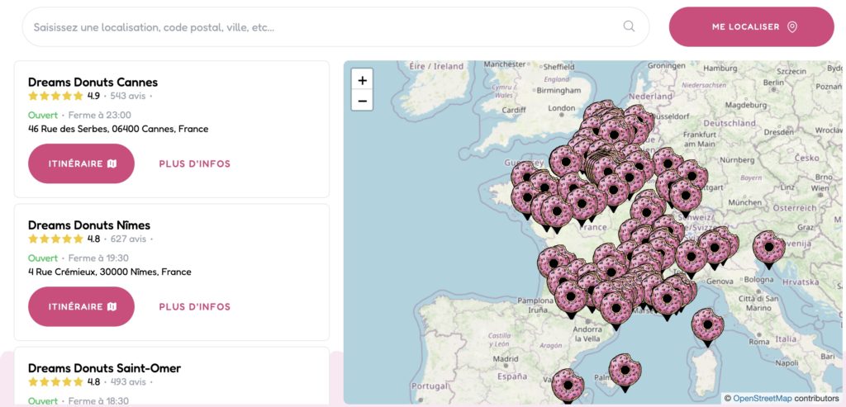Click the Saint-Omer star rating

point(55,381)
